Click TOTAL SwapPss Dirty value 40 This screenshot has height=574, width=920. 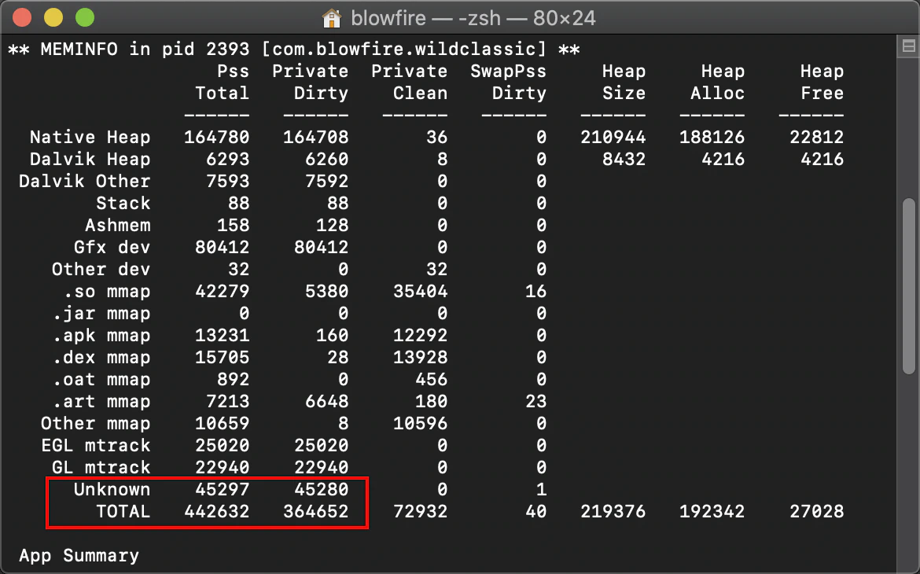[536, 511]
